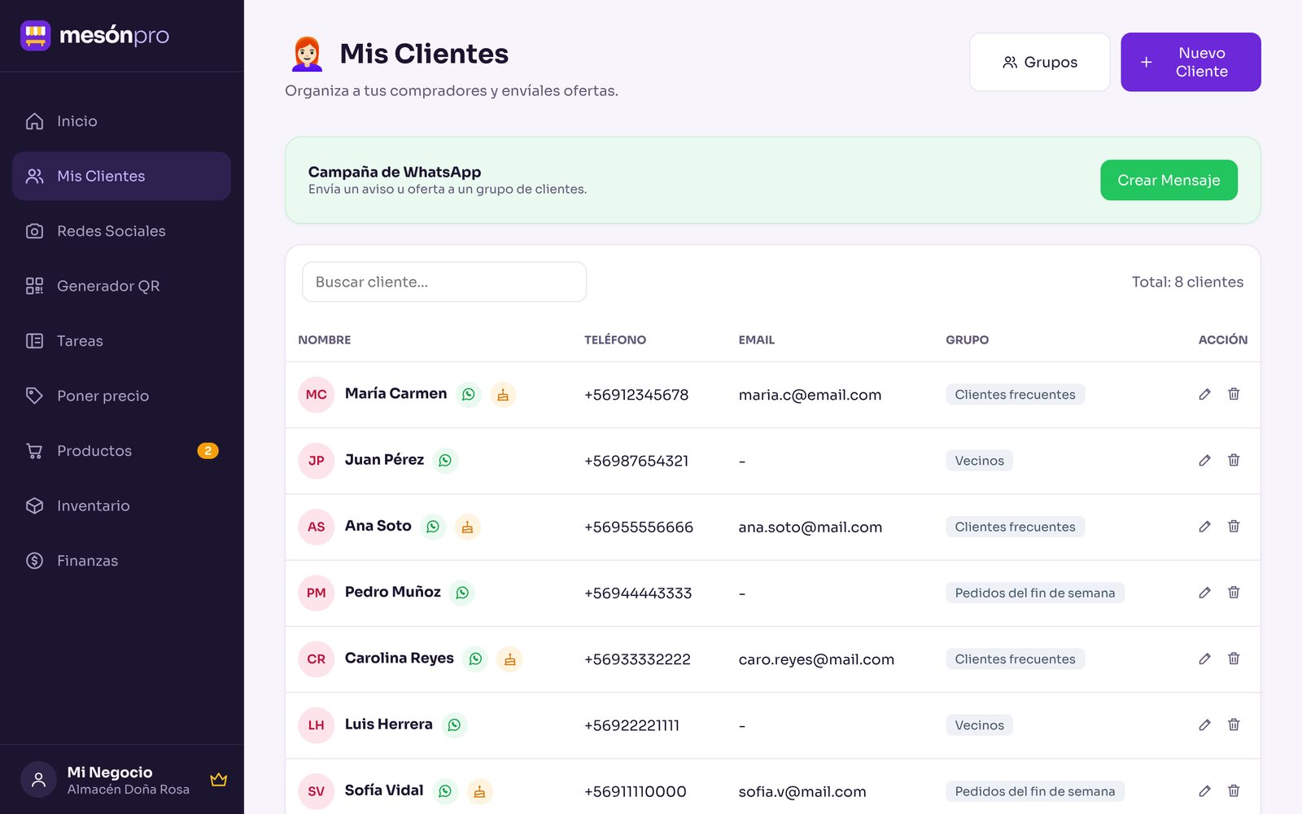Add a Nuevo Cliente
Viewport: 1302px width, 814px height.
1191,62
